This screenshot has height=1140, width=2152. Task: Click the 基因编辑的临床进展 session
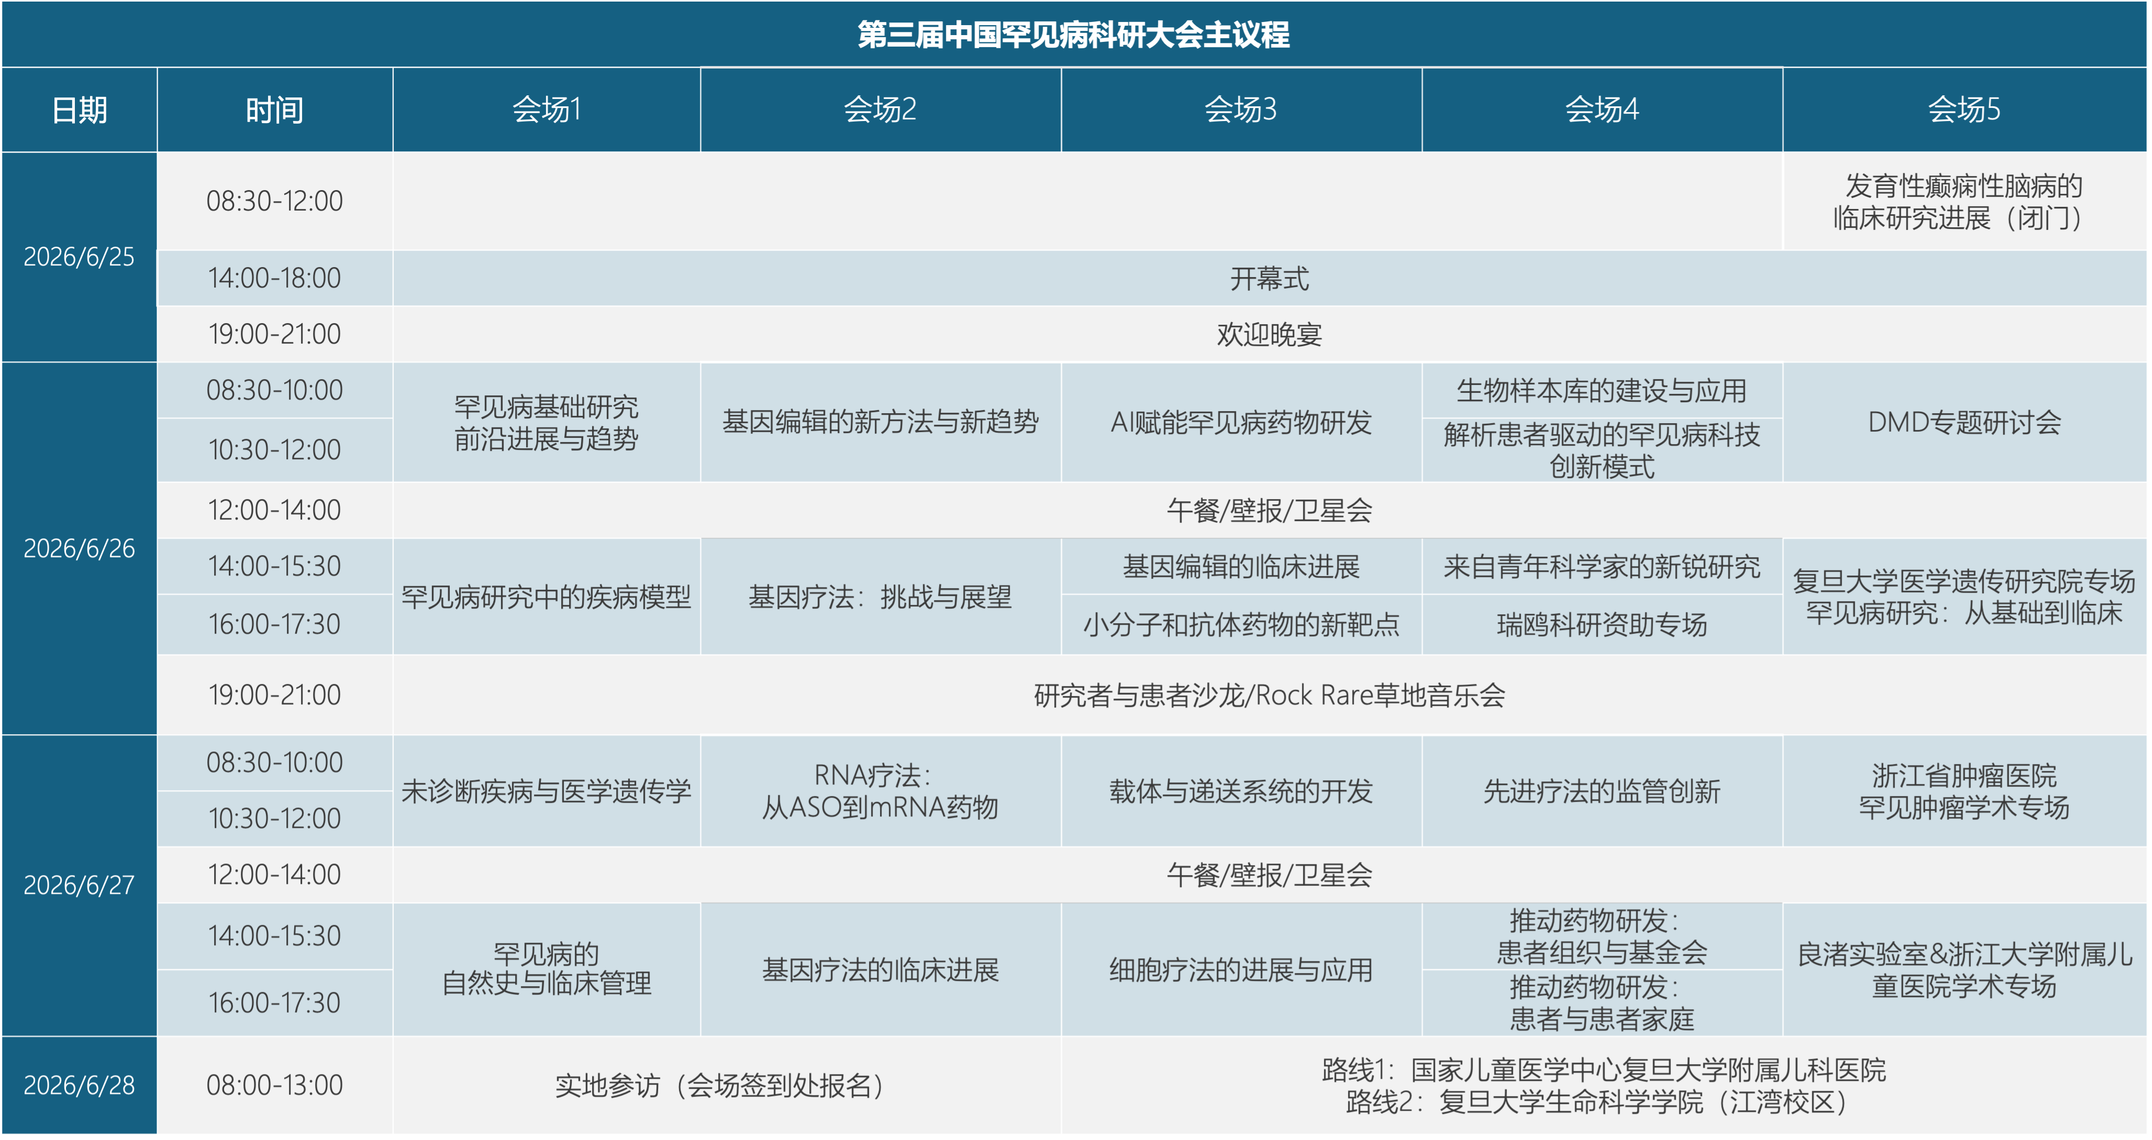click(x=1241, y=567)
